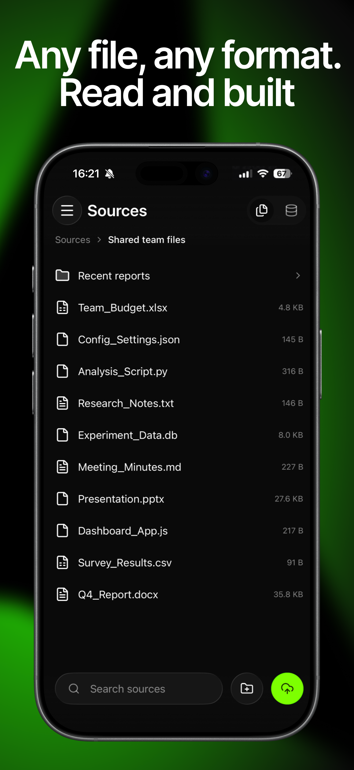Open Dashboard_App.js
The width and height of the screenshot is (354, 770).
pos(179,531)
